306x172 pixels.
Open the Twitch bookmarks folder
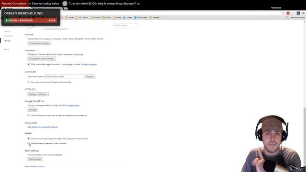[107, 18]
